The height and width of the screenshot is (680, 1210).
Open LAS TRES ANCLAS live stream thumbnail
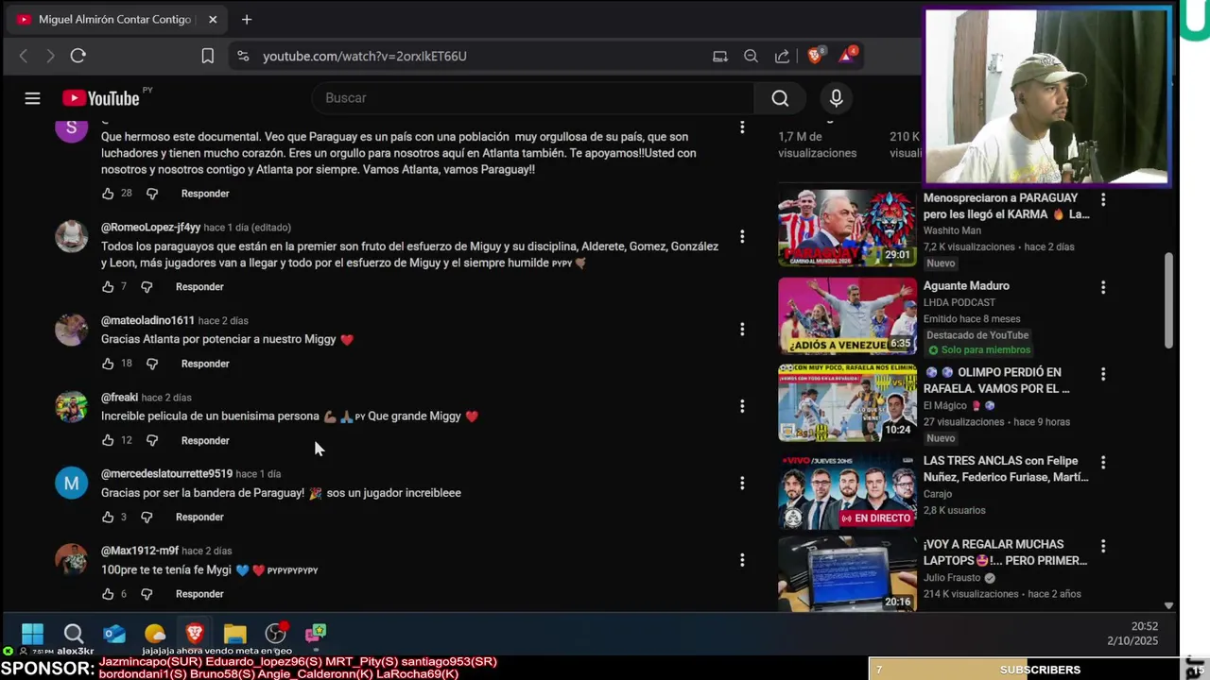(847, 491)
